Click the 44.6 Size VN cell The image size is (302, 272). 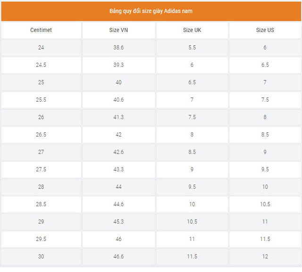coord(118,204)
